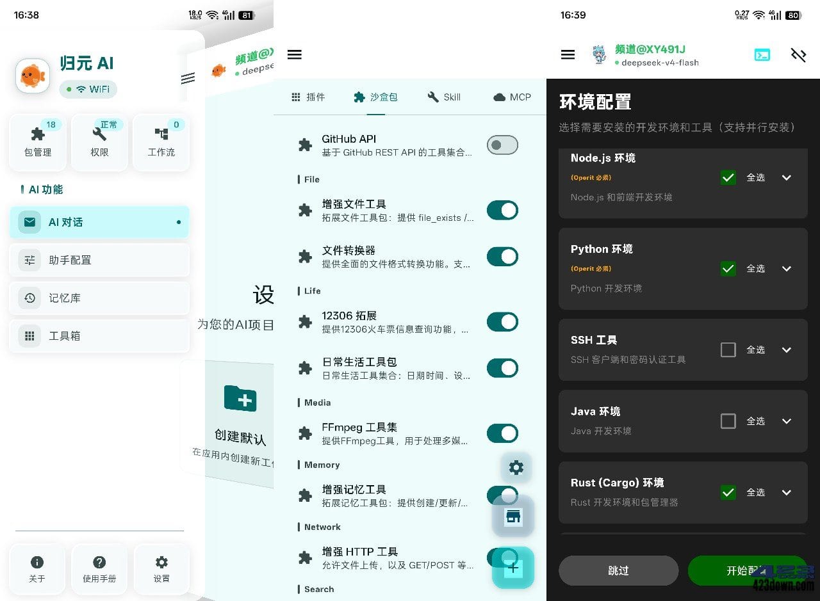Viewport: 820px width, 601px height.
Task: Switch to the 沙盒包 tab
Action: click(x=376, y=97)
